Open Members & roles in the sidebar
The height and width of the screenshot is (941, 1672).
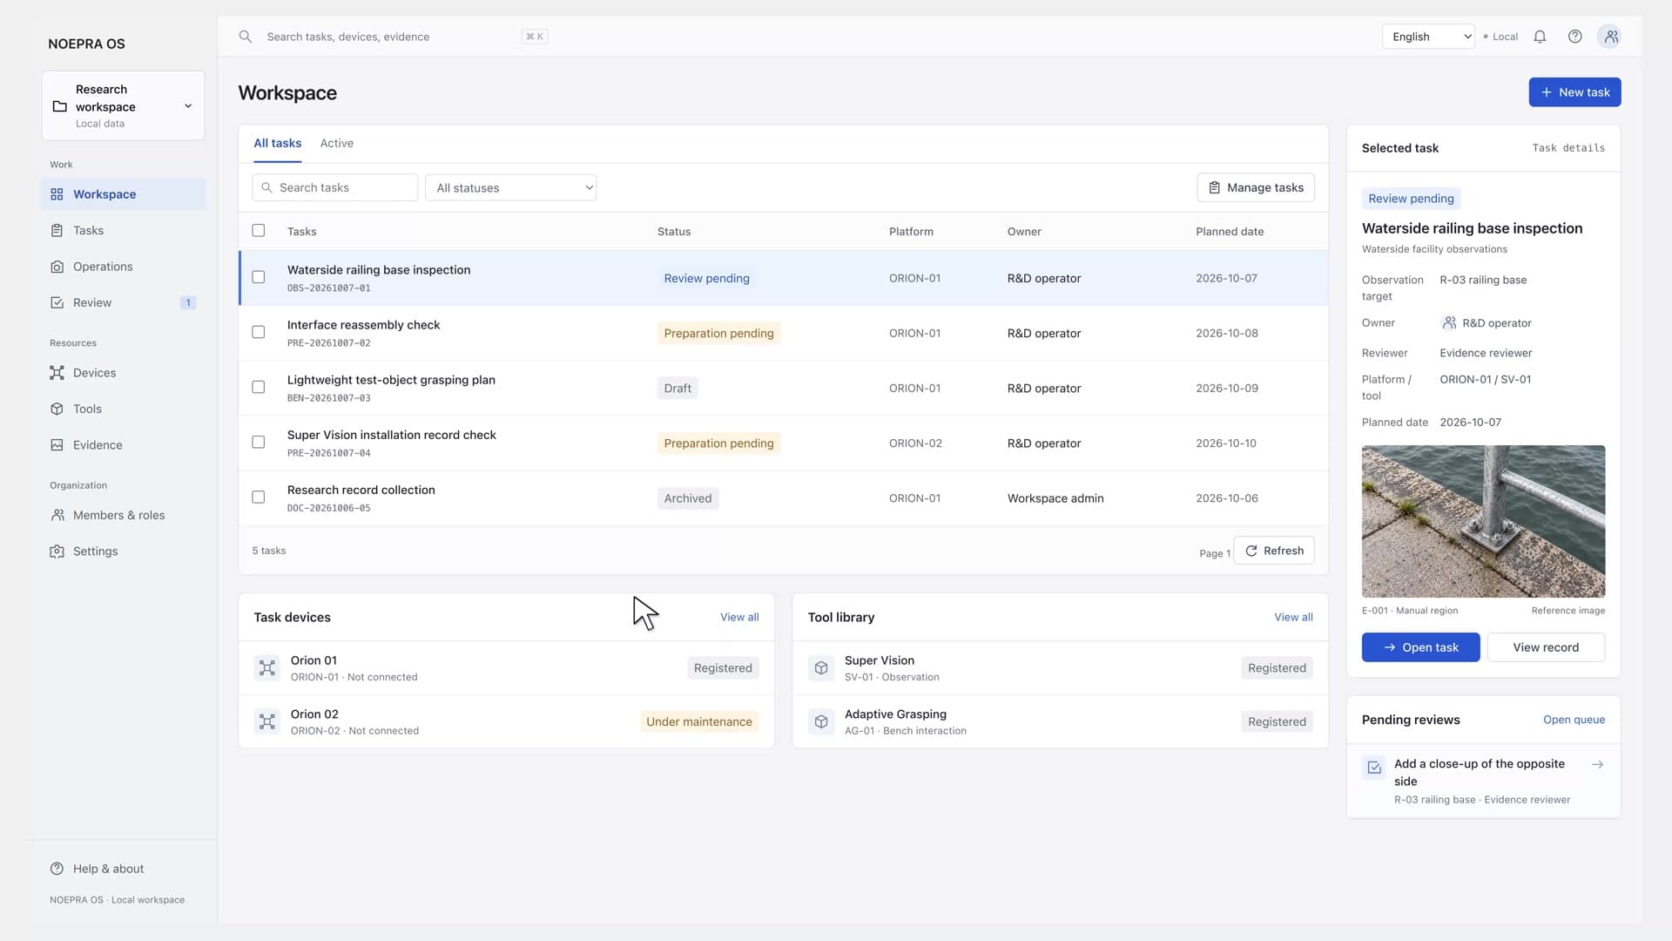123,515
